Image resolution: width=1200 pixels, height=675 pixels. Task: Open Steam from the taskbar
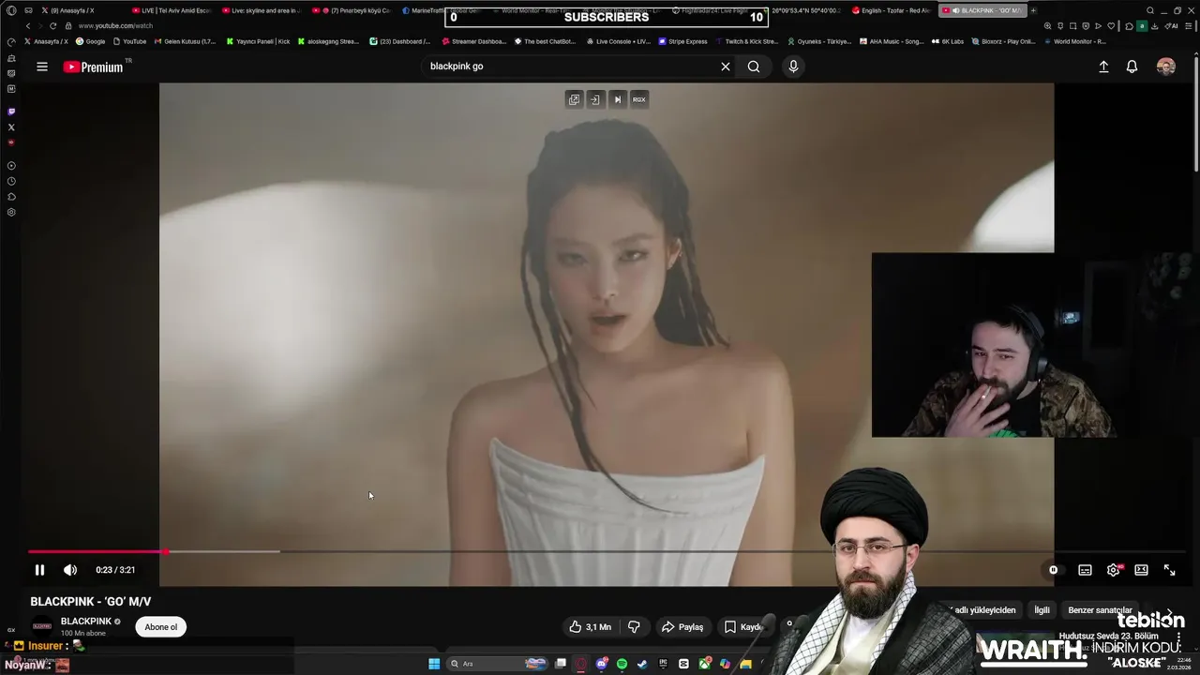tap(642, 664)
